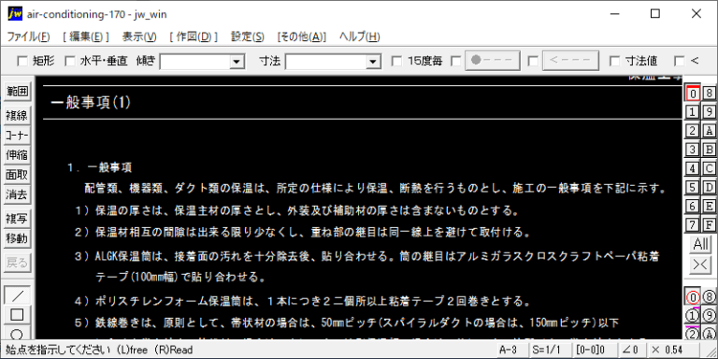Click the × 0.54 zoom status button
The image size is (718, 359).
tap(676, 350)
